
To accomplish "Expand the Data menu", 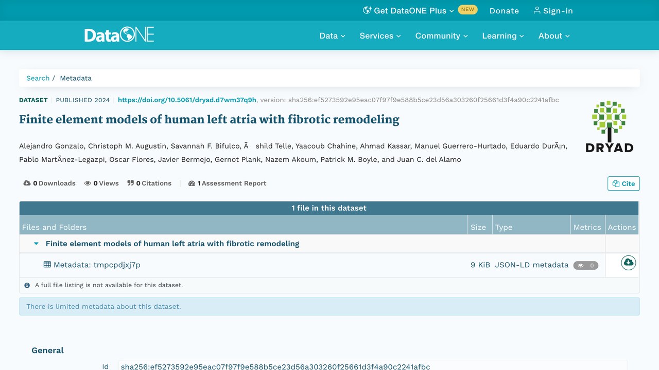I will tap(332, 35).
